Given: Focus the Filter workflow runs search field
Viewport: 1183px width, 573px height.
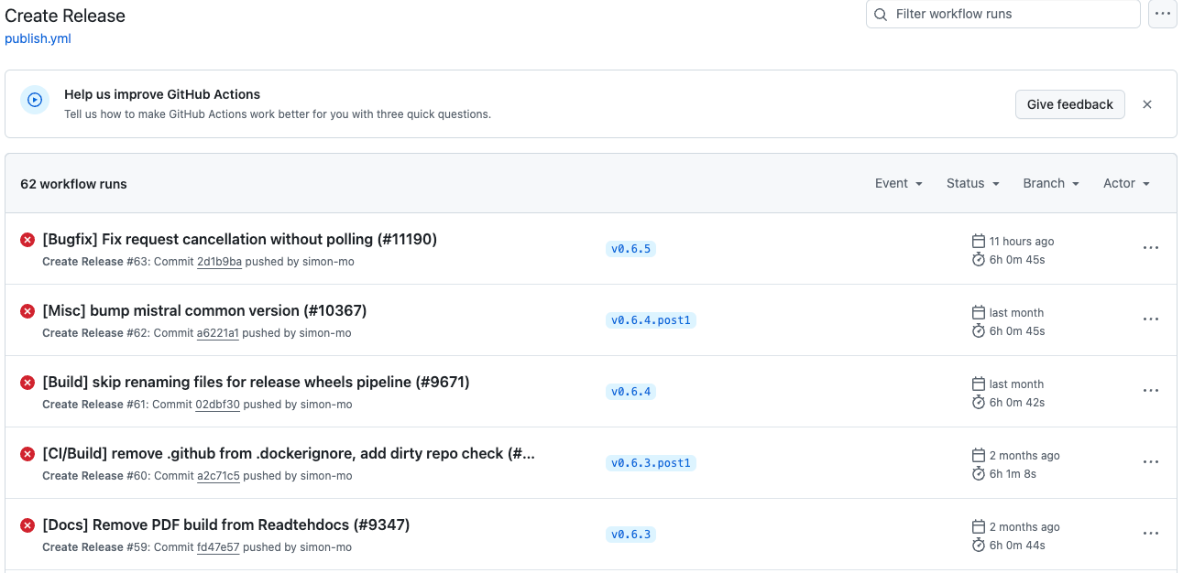Looking at the screenshot, I should click(x=1002, y=15).
